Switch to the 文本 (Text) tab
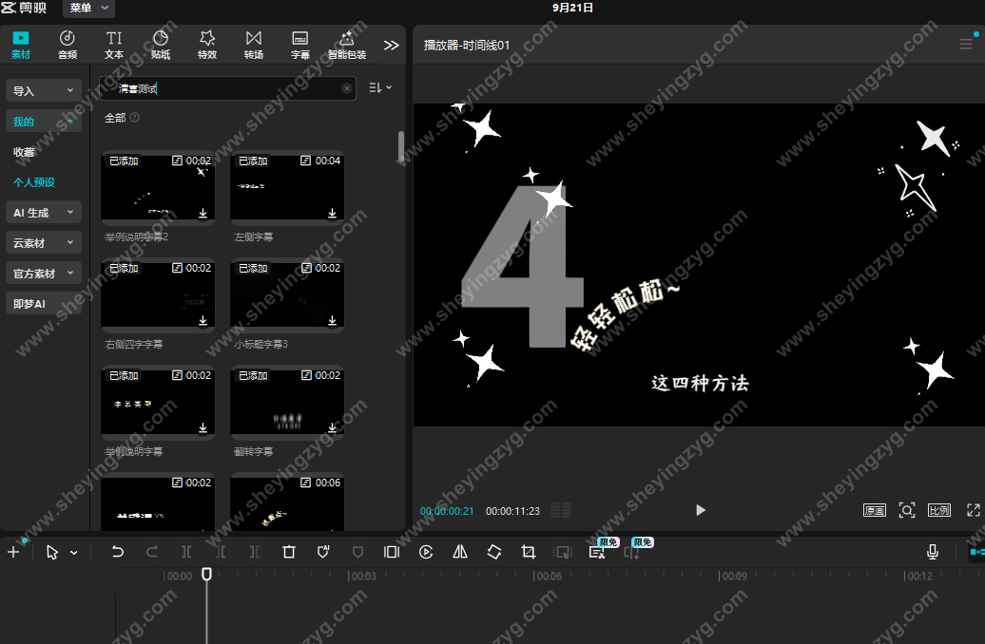 [114, 44]
